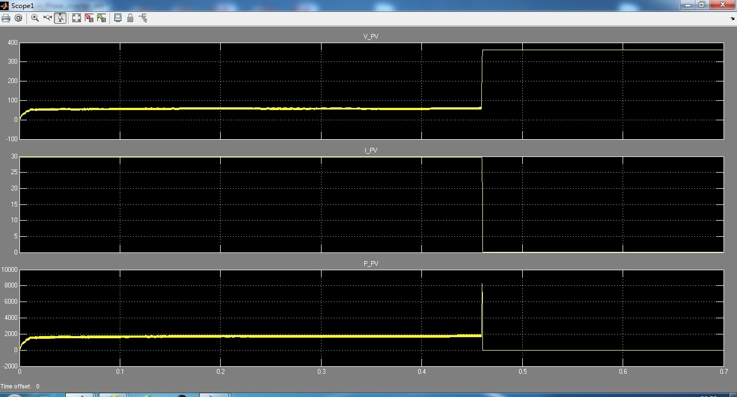737x397 pixels.
Task: Click the 400 tick label on V_PV axis
Action: 12,43
